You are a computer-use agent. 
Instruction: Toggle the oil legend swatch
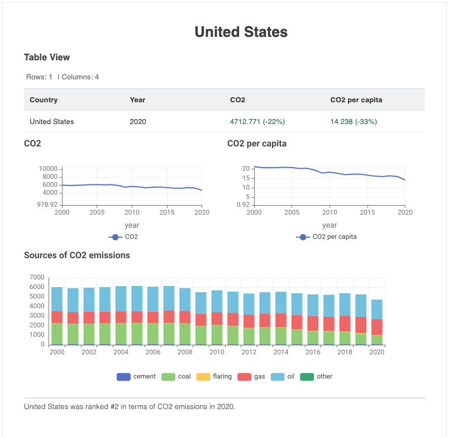(x=278, y=377)
